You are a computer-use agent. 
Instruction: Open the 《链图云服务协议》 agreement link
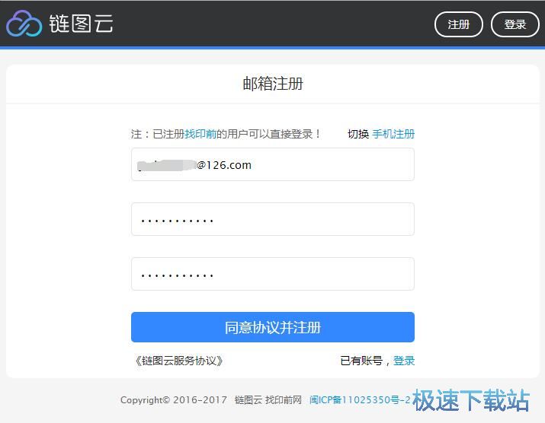pos(178,361)
